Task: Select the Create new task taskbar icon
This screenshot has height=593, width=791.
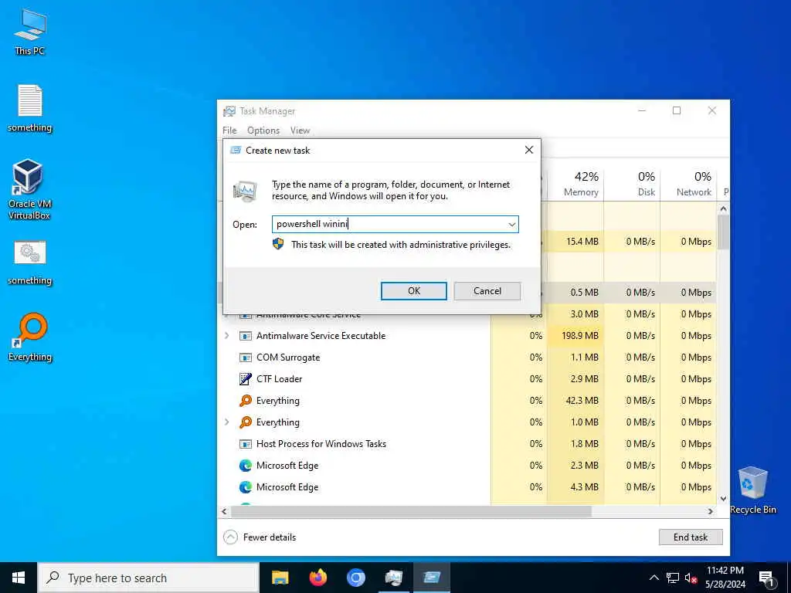Action: [432, 578]
